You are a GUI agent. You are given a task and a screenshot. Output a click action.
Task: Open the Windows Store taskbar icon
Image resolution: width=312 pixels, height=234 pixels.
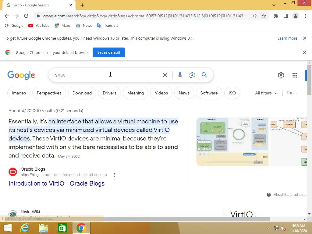pyautogui.click(x=62, y=228)
